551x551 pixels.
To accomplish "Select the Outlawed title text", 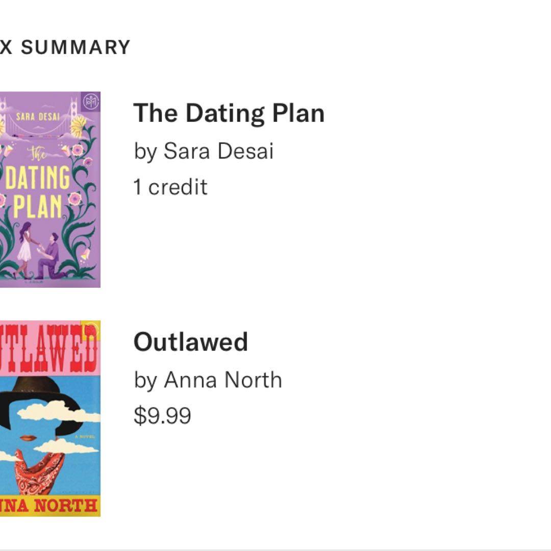I will pos(190,342).
